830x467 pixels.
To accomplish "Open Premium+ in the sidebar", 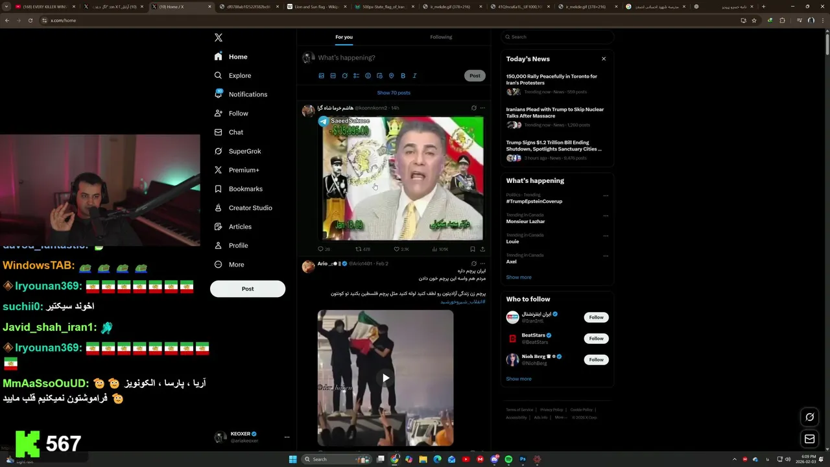I will (237, 170).
